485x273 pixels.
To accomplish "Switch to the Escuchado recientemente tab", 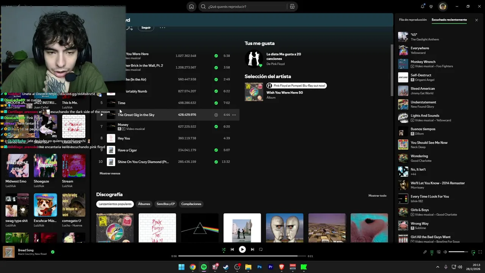I will point(449,20).
